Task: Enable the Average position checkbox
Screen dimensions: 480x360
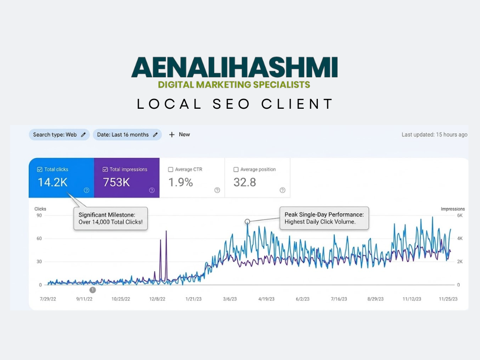Action: (236, 170)
